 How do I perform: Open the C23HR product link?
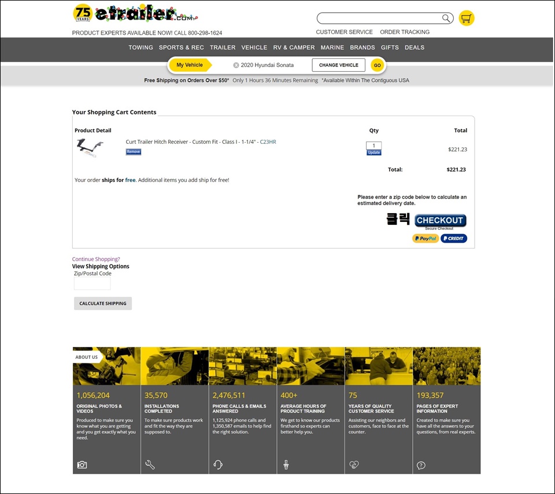(x=268, y=142)
